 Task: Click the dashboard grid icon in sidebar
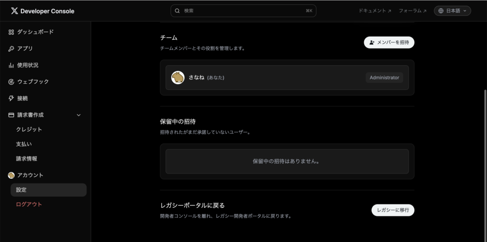click(x=11, y=32)
